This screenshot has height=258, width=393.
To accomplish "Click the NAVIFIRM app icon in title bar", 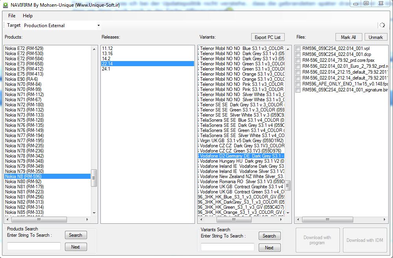I will coord(5,5).
